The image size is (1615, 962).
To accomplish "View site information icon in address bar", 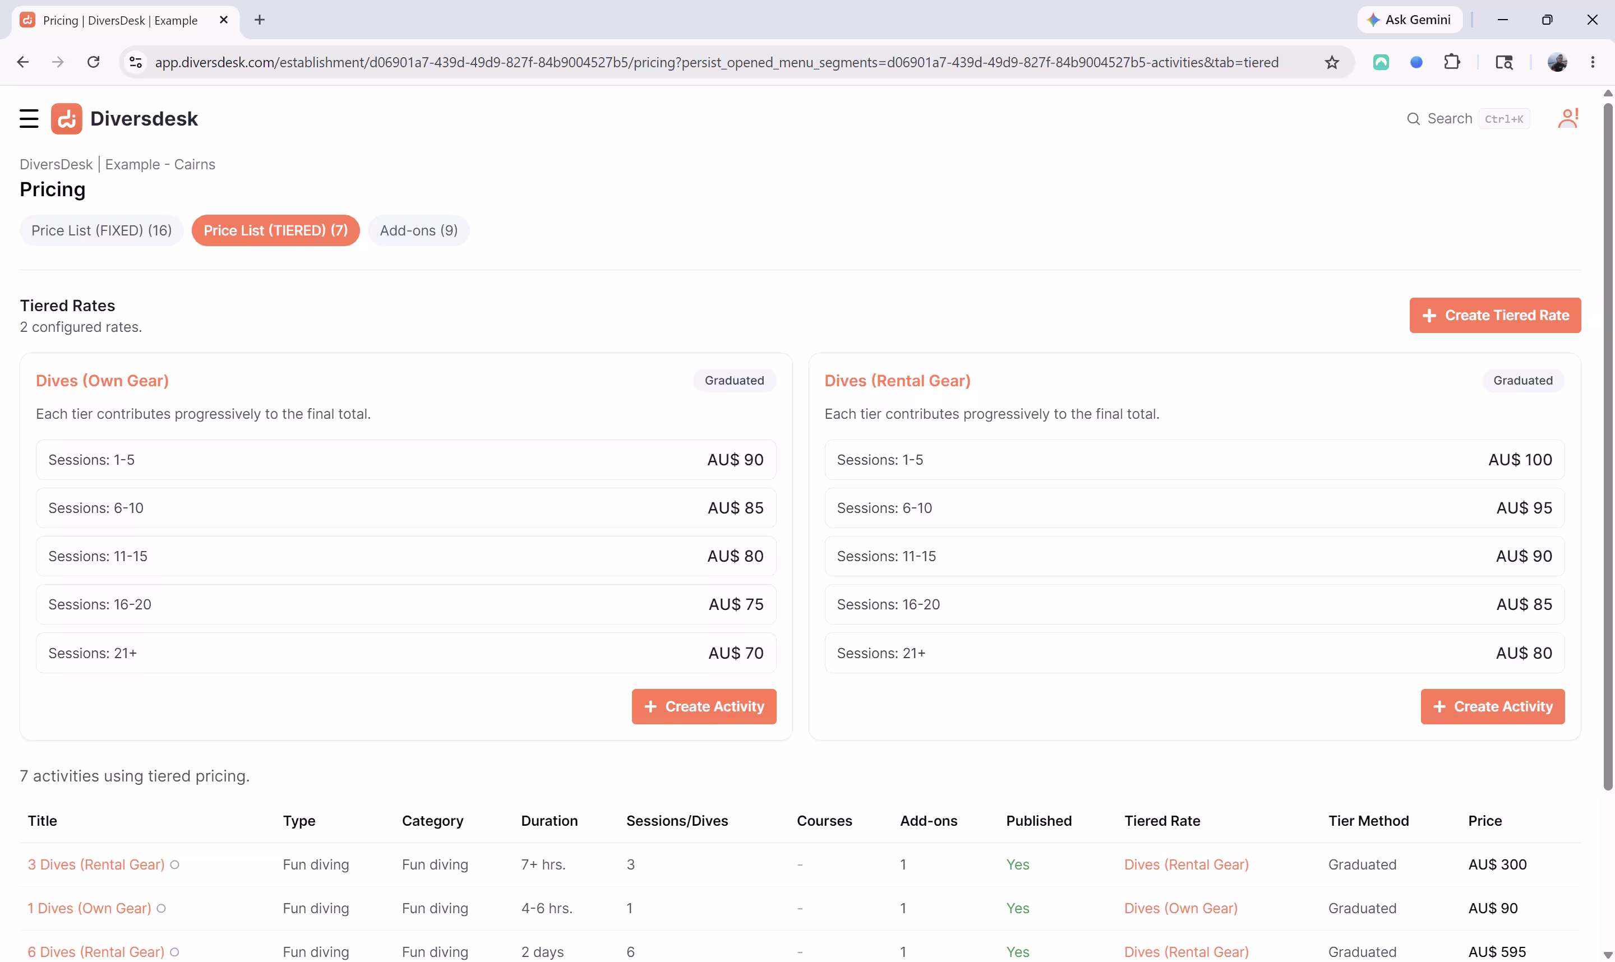I will coord(136,62).
